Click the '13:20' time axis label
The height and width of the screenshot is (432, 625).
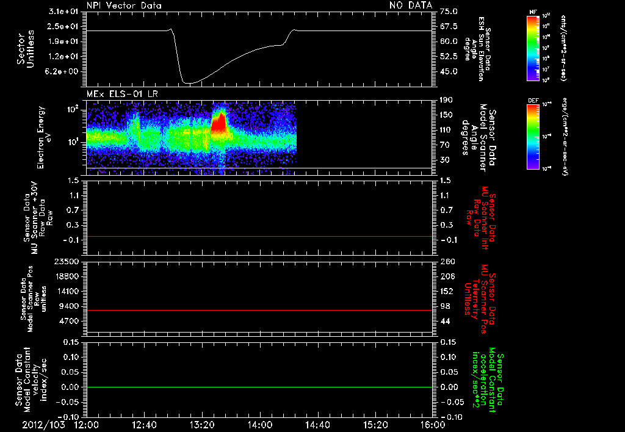[x=202, y=425]
